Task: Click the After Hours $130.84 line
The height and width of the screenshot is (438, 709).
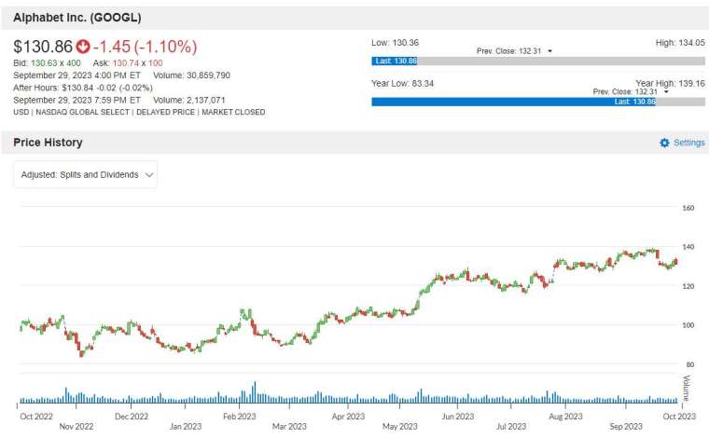Action: pyautogui.click(x=83, y=88)
